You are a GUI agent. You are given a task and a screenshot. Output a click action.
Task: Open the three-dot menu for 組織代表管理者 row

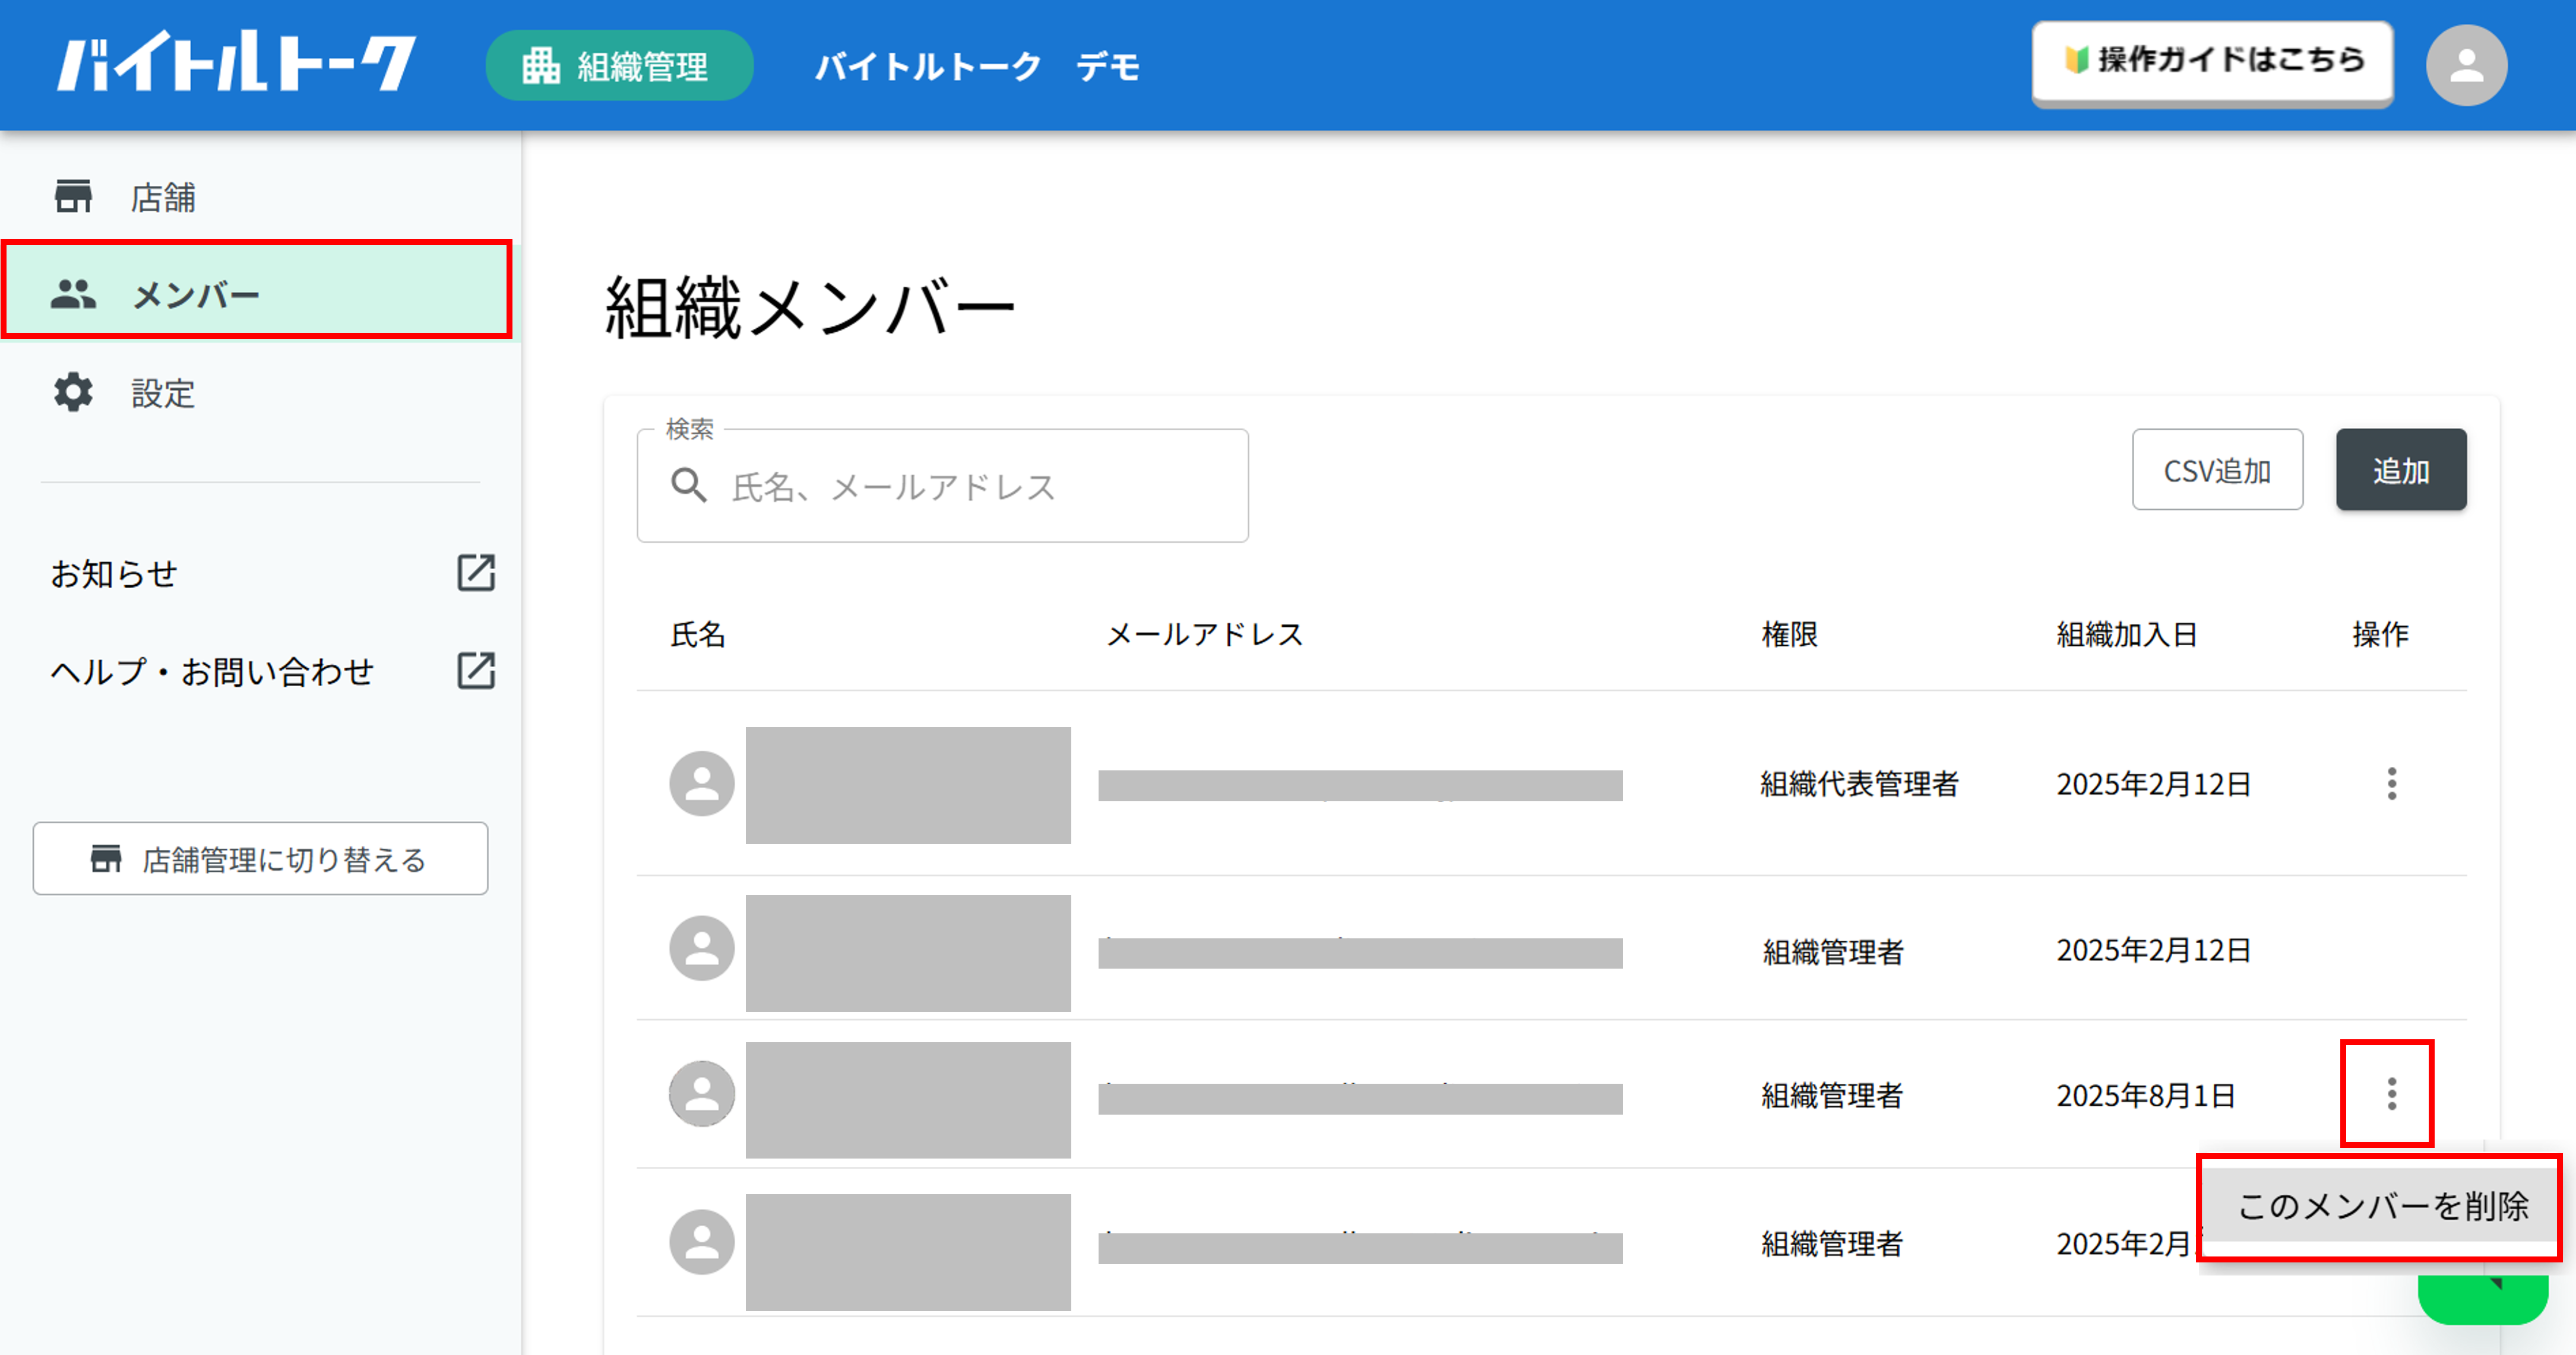[x=2392, y=783]
